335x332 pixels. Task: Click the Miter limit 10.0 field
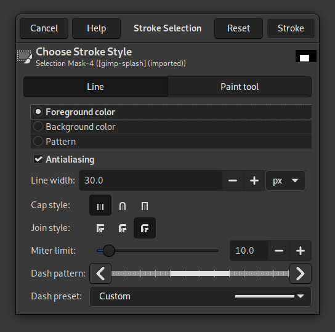pos(249,251)
